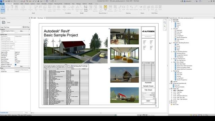Open the Manage ribbon tab

tap(78, 4)
